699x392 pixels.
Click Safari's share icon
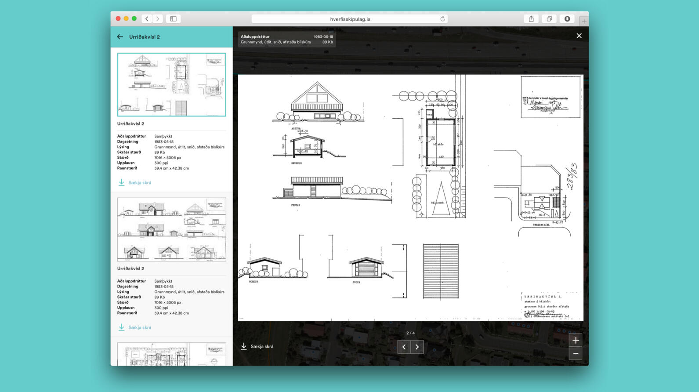coord(531,19)
